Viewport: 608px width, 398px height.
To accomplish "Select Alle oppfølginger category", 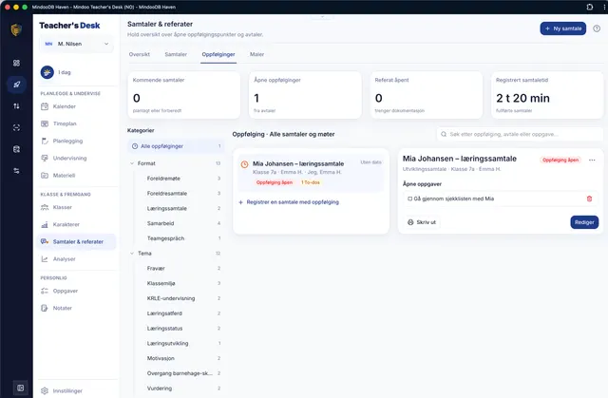I will 176,146.
